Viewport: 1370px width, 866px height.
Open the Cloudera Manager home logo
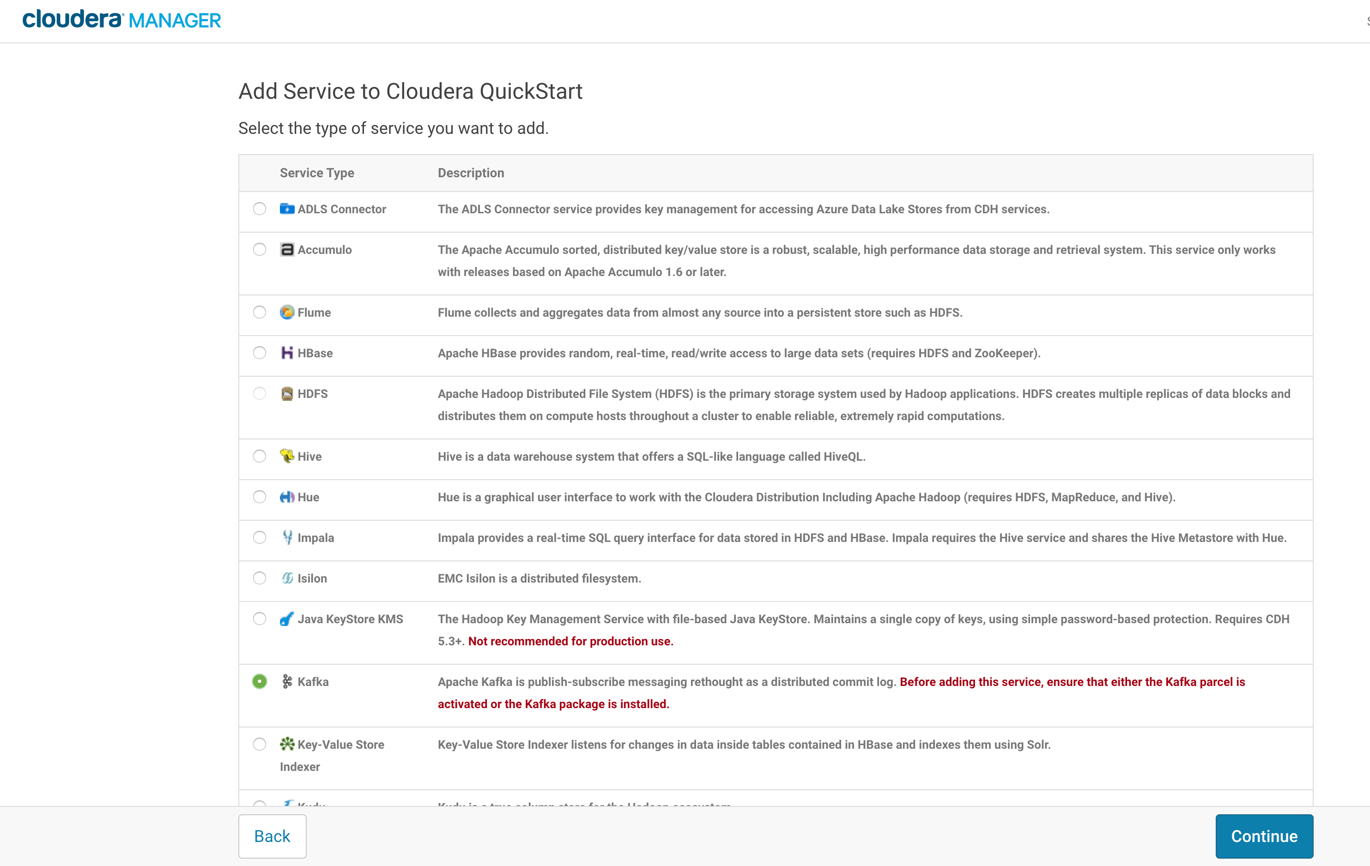121,20
